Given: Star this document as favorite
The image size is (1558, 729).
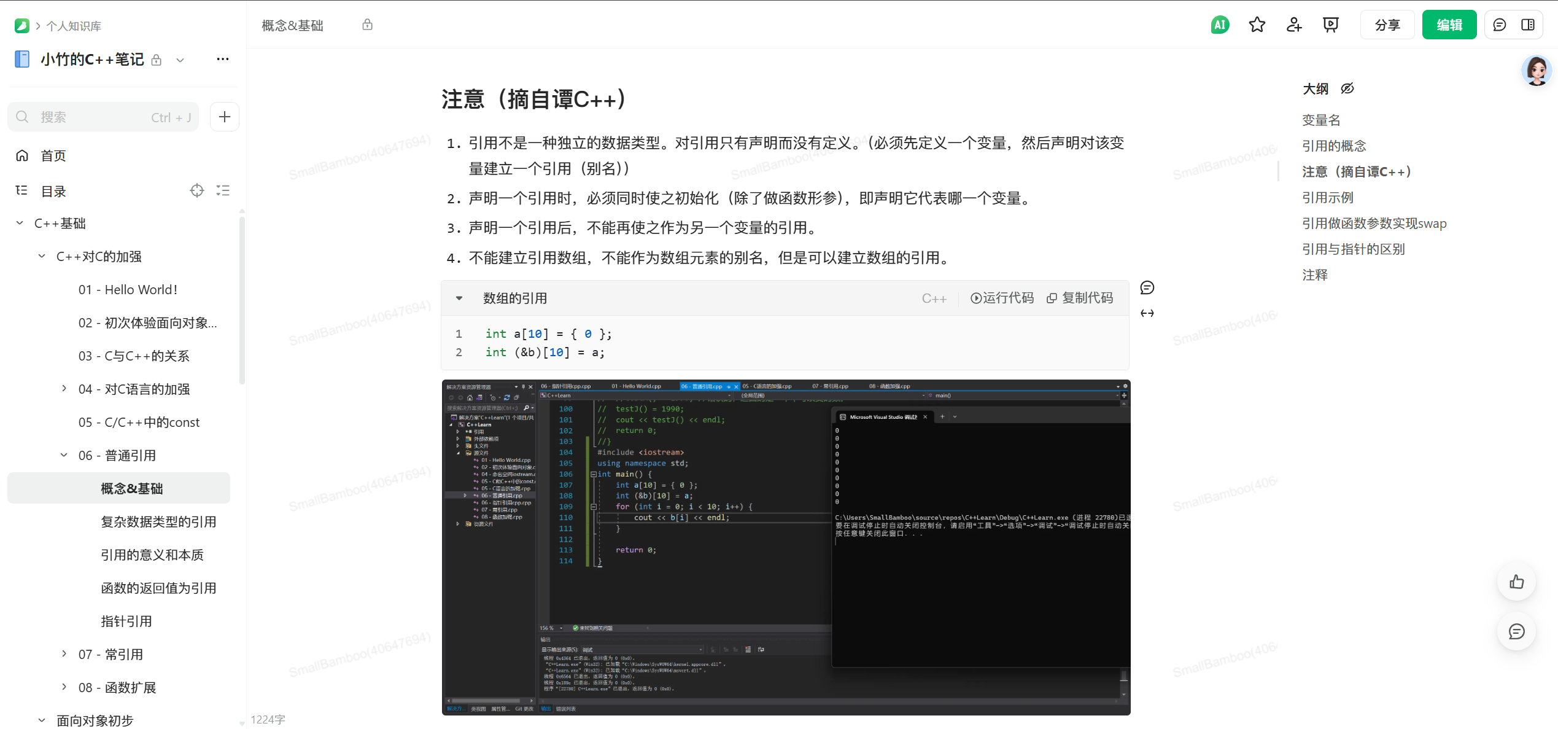Looking at the screenshot, I should (x=1257, y=25).
